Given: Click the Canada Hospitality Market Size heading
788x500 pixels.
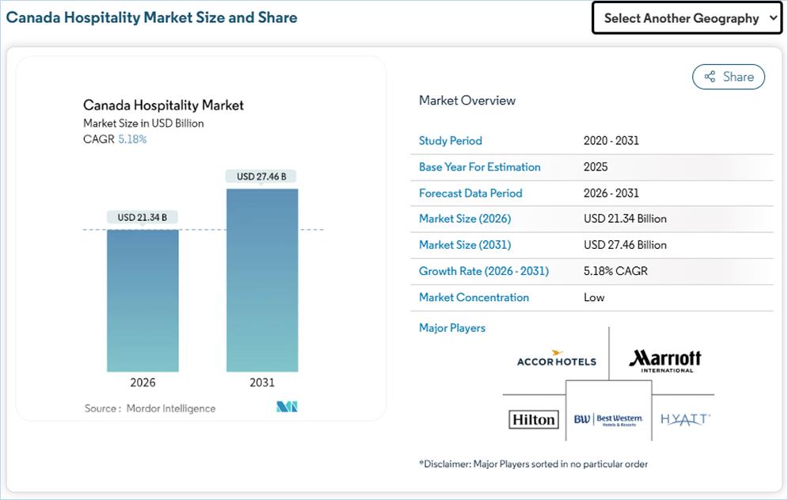Looking at the screenshot, I should 152,17.
